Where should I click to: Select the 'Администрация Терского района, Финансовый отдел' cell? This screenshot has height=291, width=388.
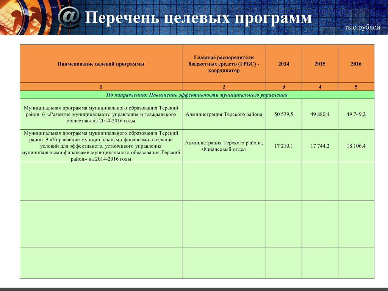click(x=224, y=146)
